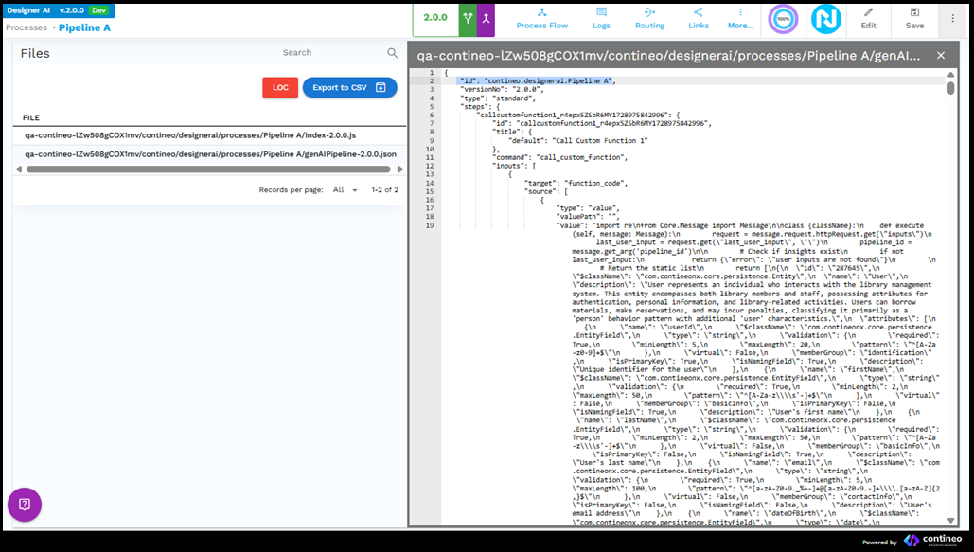This screenshot has height=552, width=974.
Task: Click the green branch icon
Action: pyautogui.click(x=467, y=19)
